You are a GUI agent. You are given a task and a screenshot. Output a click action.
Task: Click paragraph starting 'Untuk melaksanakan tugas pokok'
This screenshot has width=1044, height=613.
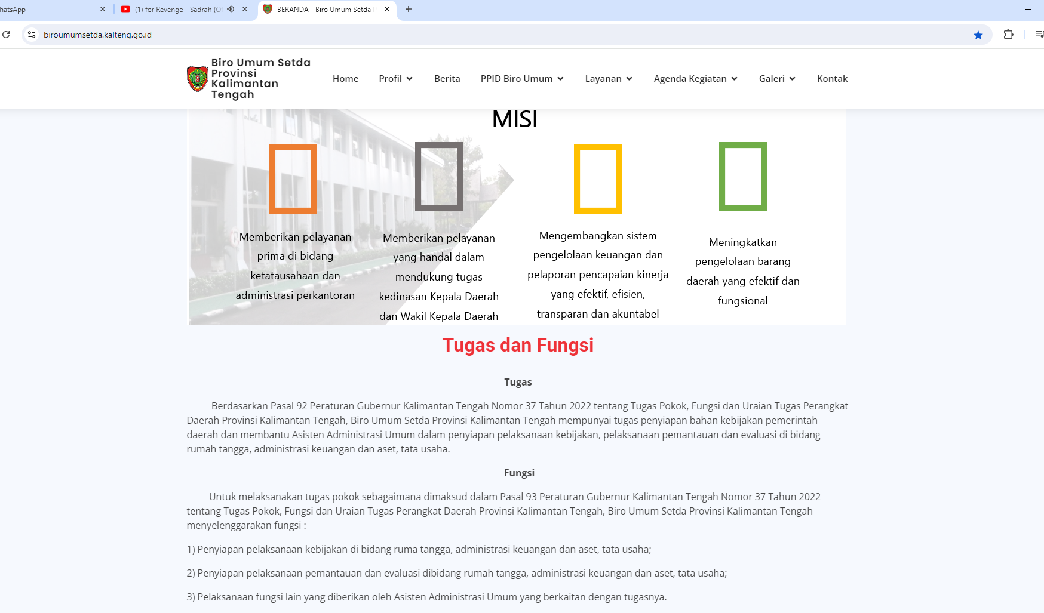coord(503,511)
